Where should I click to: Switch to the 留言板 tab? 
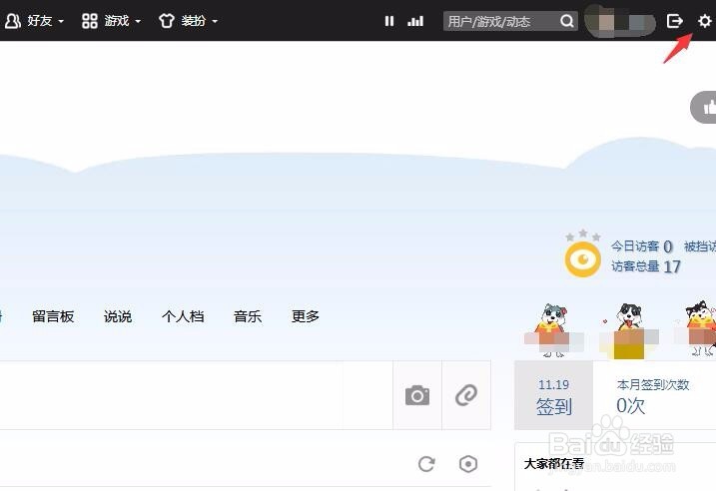click(x=53, y=316)
